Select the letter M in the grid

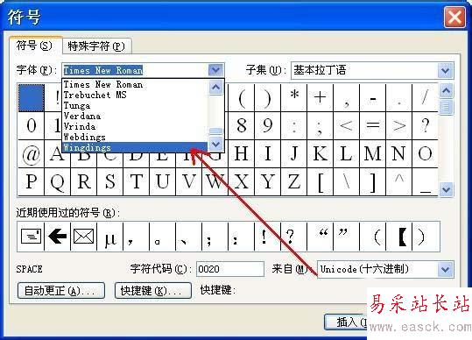tap(373, 154)
